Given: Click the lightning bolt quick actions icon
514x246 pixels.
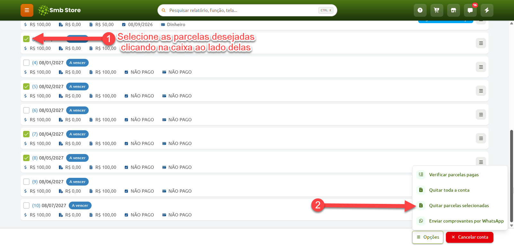Looking at the screenshot, I should pos(487,10).
